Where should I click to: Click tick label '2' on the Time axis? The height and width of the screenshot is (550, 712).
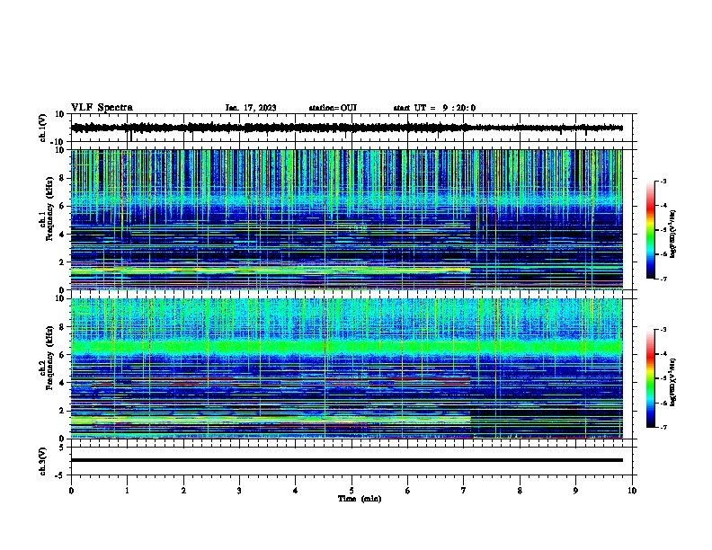(183, 491)
